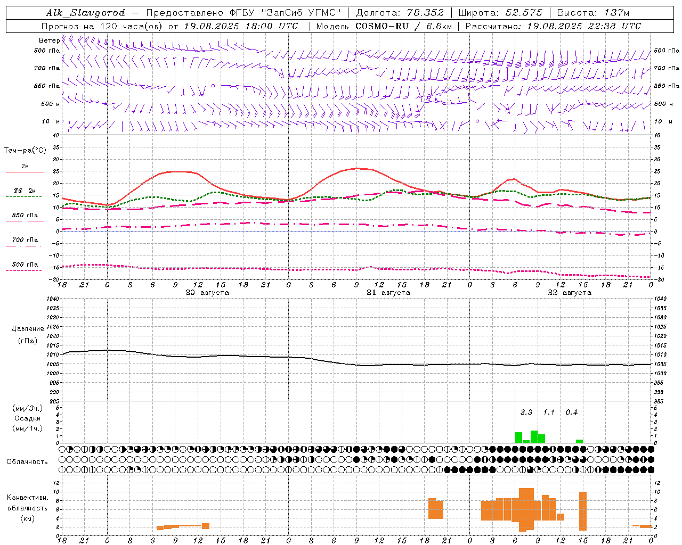682x545 pixels.
Task: Click the 'Прогноз на 120 часа(ов)' forecast text
Action: point(102,26)
